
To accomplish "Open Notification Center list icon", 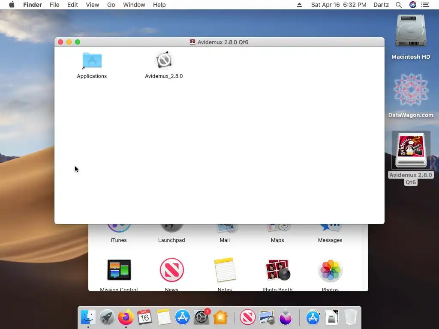I will [425, 5].
